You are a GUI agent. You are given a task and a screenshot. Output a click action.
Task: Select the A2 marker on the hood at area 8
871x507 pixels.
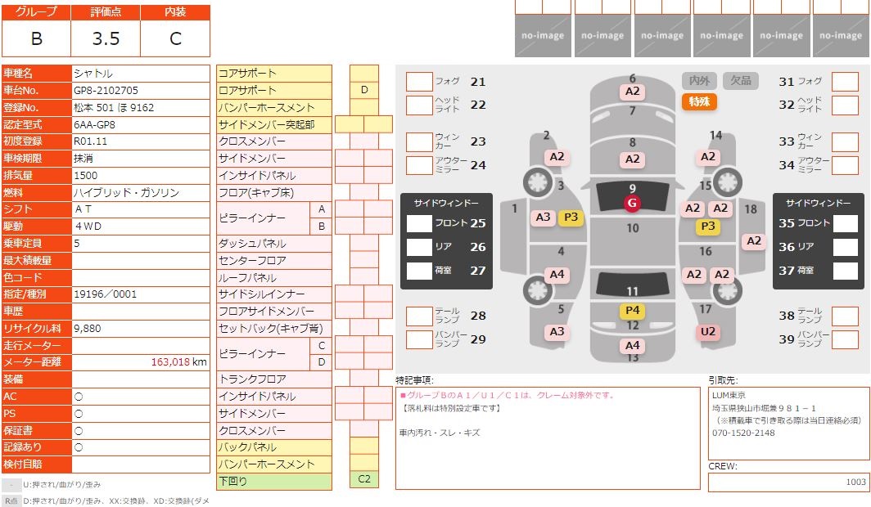point(632,161)
